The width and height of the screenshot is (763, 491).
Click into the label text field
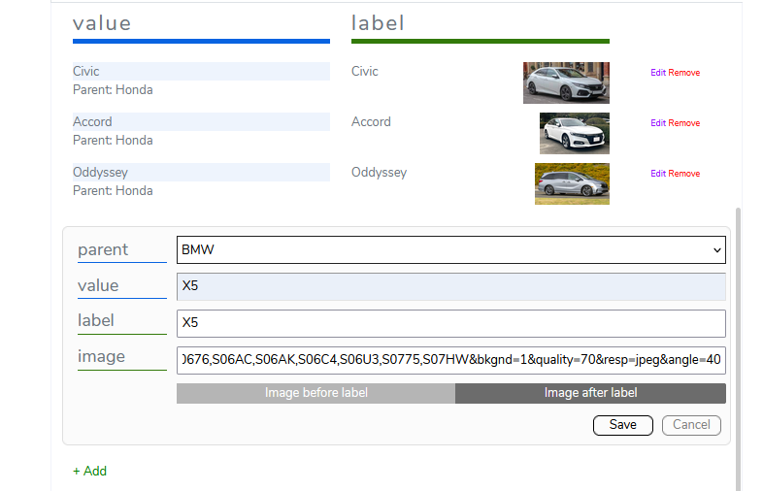pyautogui.click(x=450, y=323)
